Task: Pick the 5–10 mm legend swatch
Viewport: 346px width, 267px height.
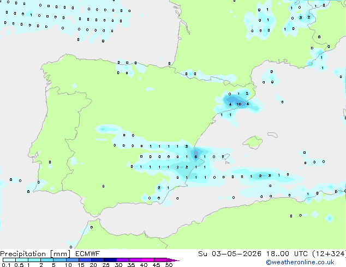Action: (59, 260)
